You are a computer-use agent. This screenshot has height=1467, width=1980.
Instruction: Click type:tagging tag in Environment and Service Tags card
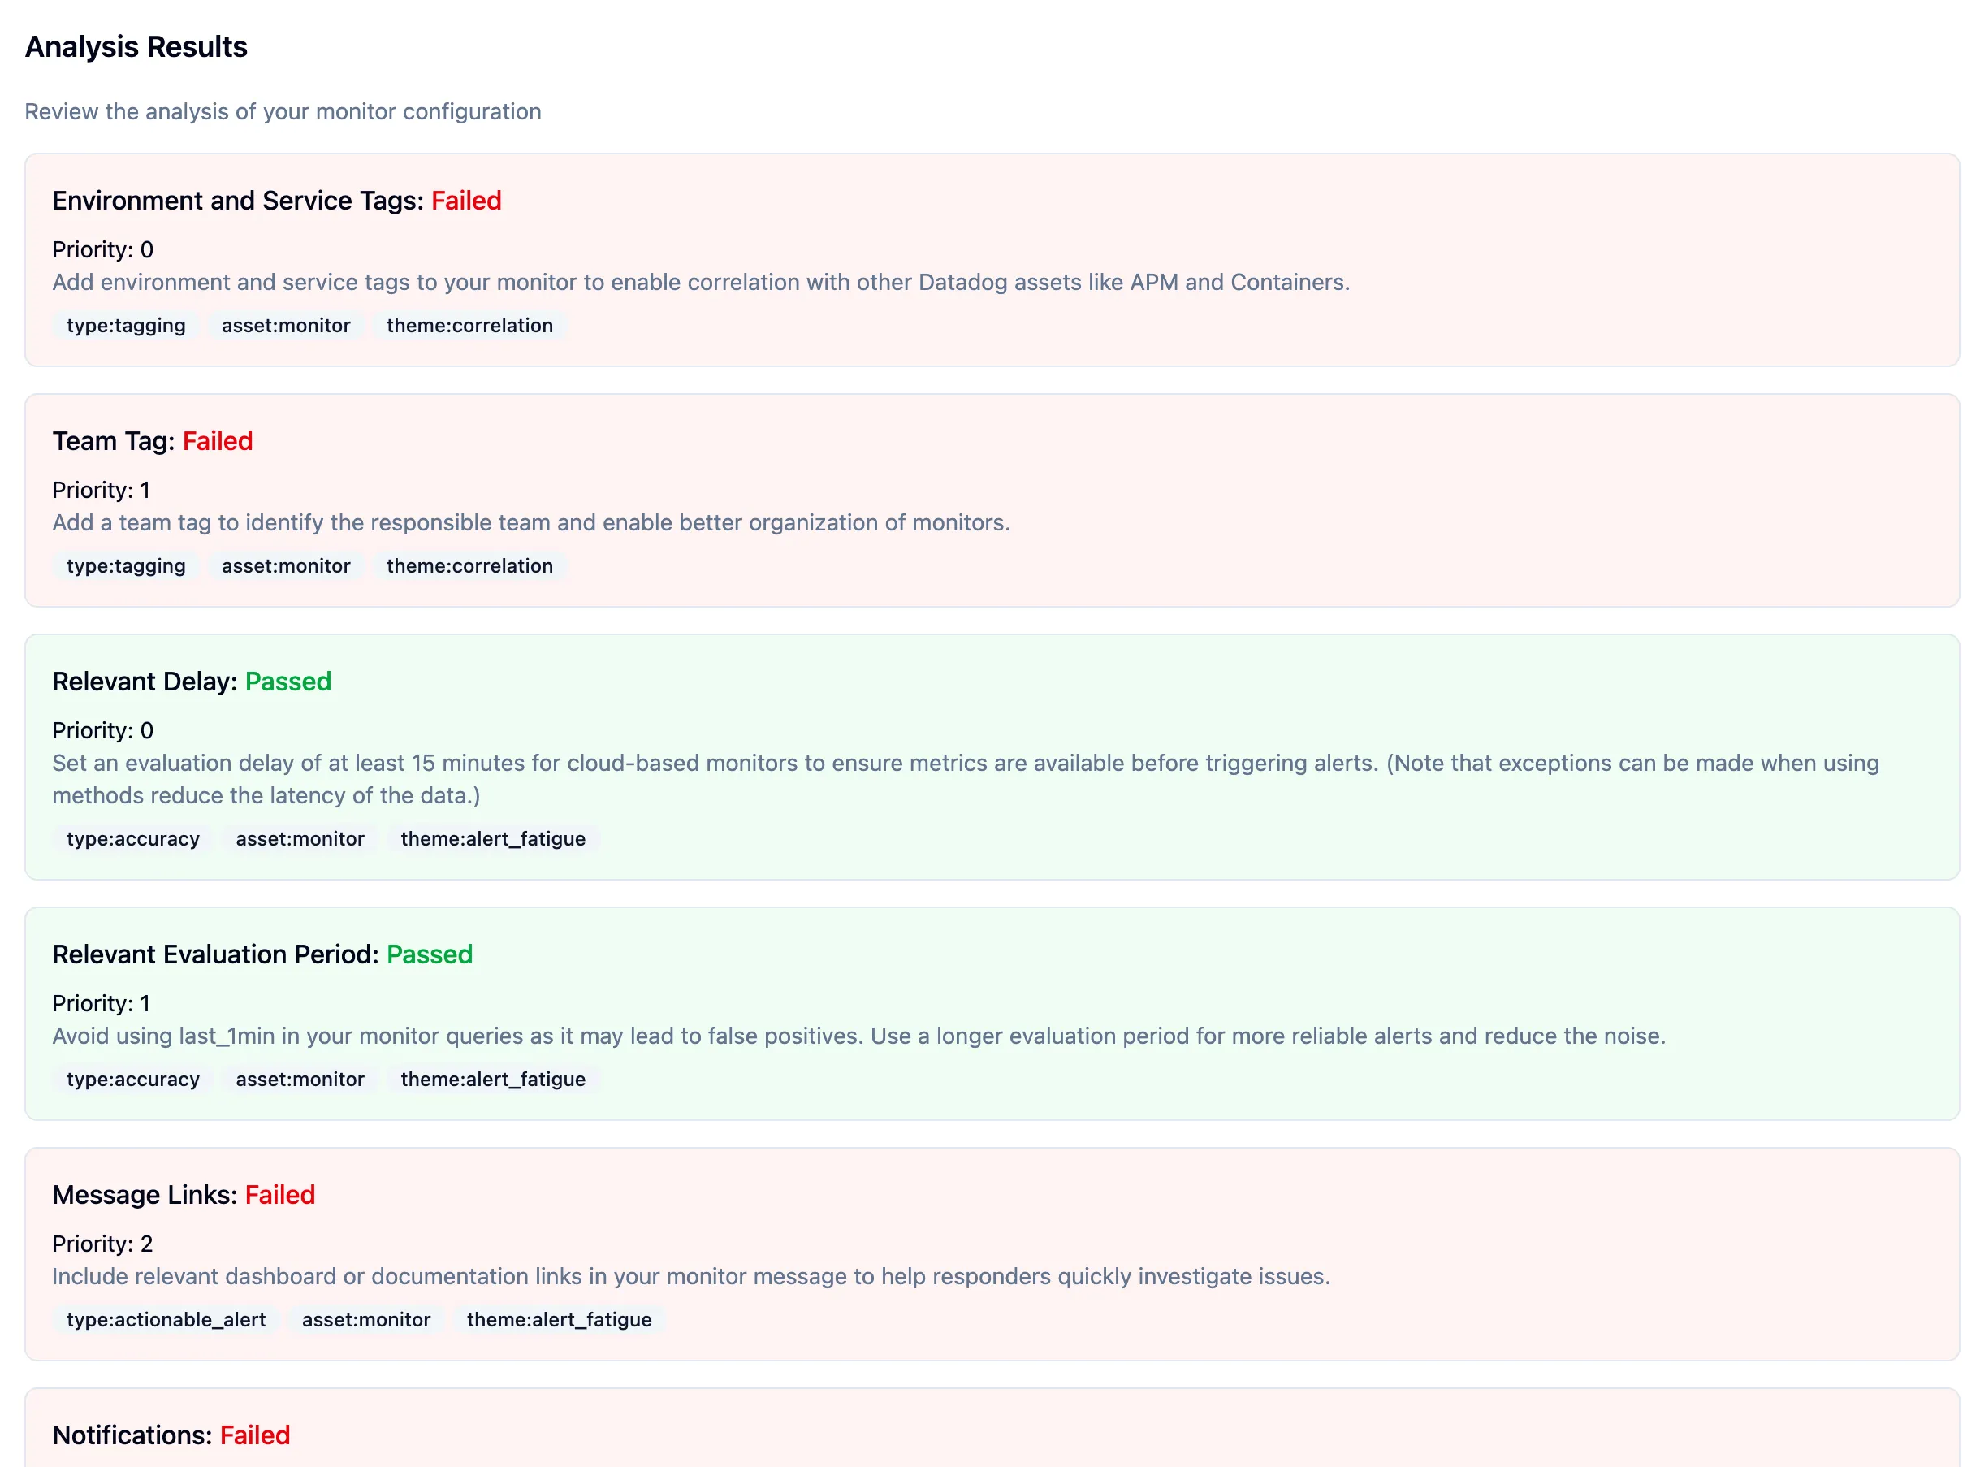(126, 325)
